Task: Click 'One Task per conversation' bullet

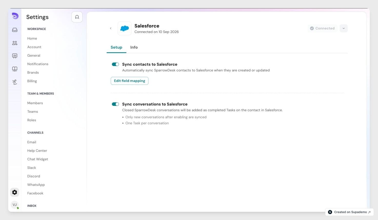Action: 147,123
